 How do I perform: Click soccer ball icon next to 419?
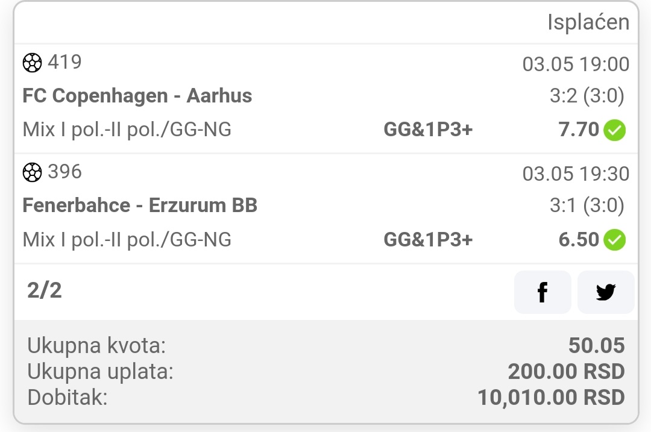(x=33, y=63)
